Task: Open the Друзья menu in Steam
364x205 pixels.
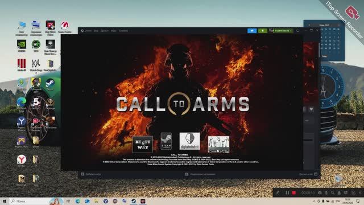Action: point(105,31)
